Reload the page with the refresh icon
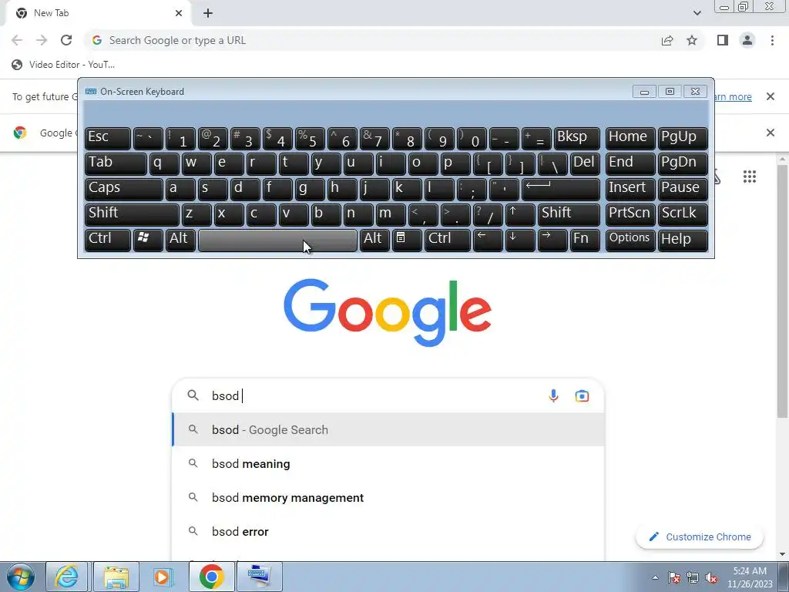Screen dimensions: 789x592 [x=66, y=40]
